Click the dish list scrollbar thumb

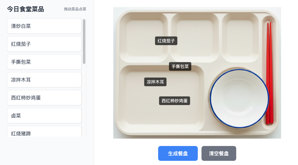[x=84, y=42]
